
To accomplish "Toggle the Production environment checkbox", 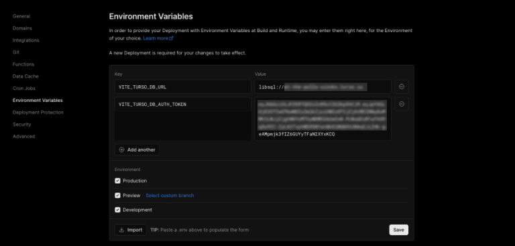I will coord(117,181).
